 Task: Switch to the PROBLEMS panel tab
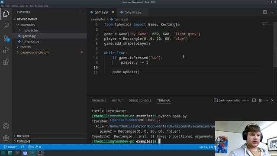coord(99,101)
